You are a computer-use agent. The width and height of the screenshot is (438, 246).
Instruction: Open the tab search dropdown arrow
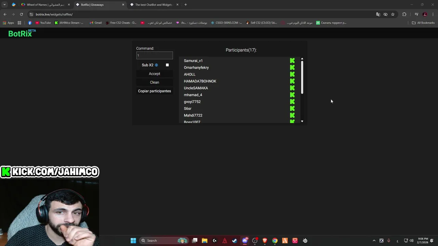(x=4, y=5)
